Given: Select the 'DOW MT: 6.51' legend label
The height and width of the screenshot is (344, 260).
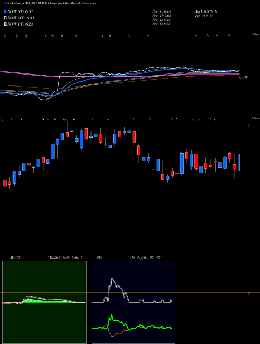Looking at the screenshot, I should pos(21,18).
